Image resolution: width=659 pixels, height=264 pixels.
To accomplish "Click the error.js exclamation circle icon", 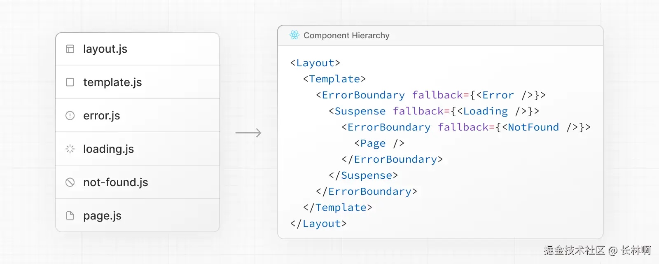I will pos(70,116).
